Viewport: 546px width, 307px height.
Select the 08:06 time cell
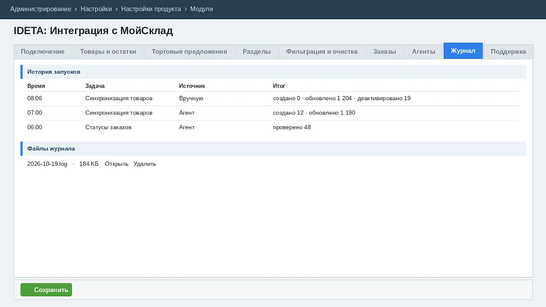(x=35, y=98)
